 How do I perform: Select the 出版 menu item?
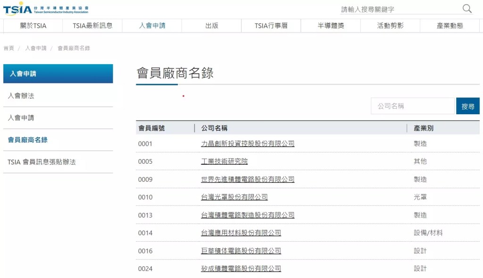(x=212, y=25)
